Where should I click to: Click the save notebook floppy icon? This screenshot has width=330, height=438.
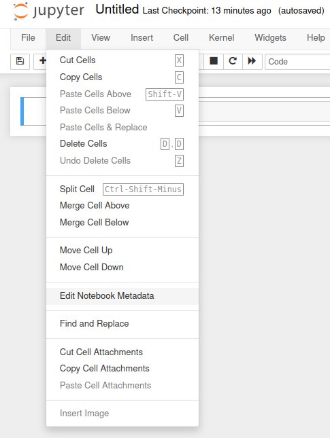click(x=20, y=61)
